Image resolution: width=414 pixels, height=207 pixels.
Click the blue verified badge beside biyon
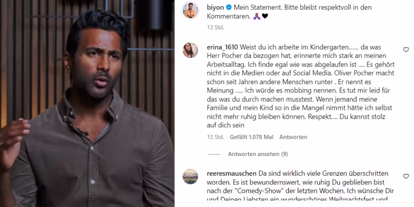coord(229,7)
